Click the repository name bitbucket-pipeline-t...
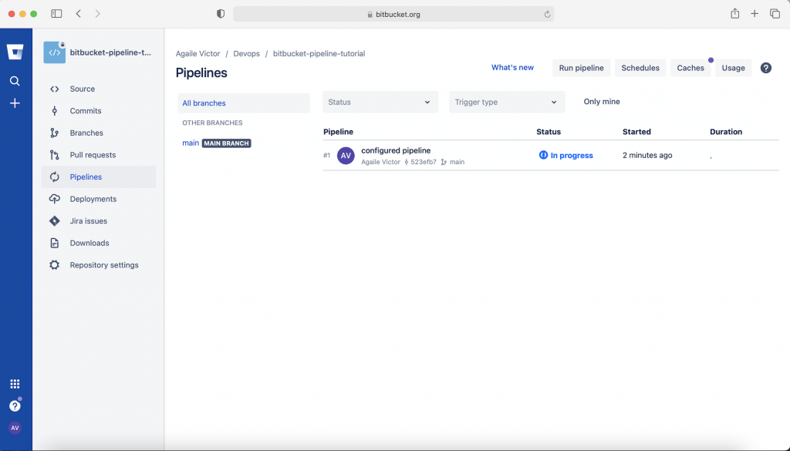The width and height of the screenshot is (790, 451). [x=110, y=52]
